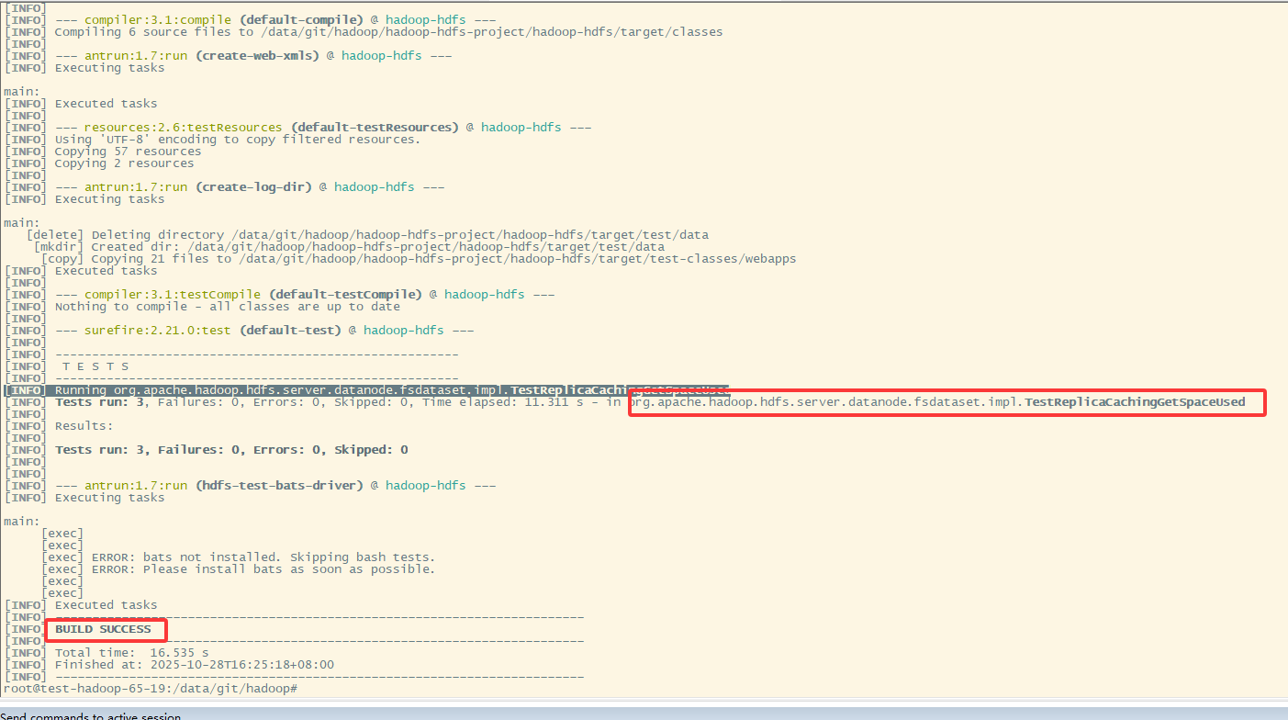Viewport: 1288px width, 720px height.
Task: Click the 'create-web-xmls' antrun line
Action: [x=239, y=56]
